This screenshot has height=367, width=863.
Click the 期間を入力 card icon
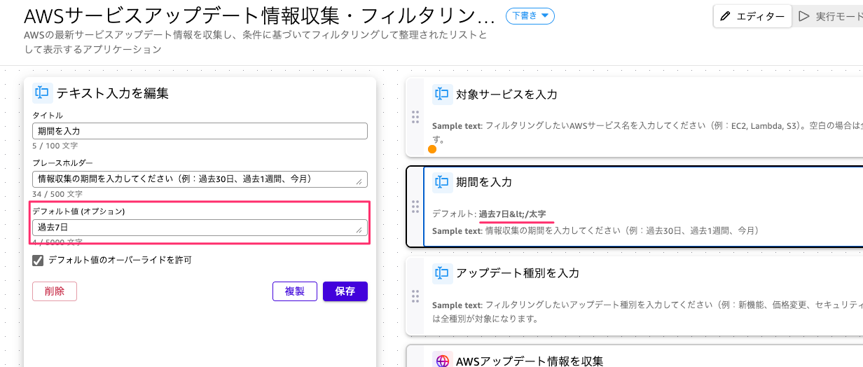coord(441,182)
